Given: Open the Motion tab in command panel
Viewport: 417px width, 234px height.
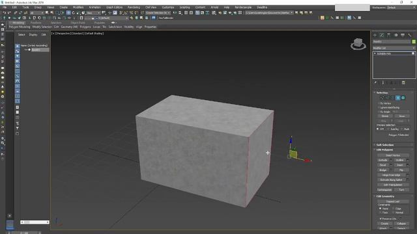Looking at the screenshot, I should coord(395,35).
